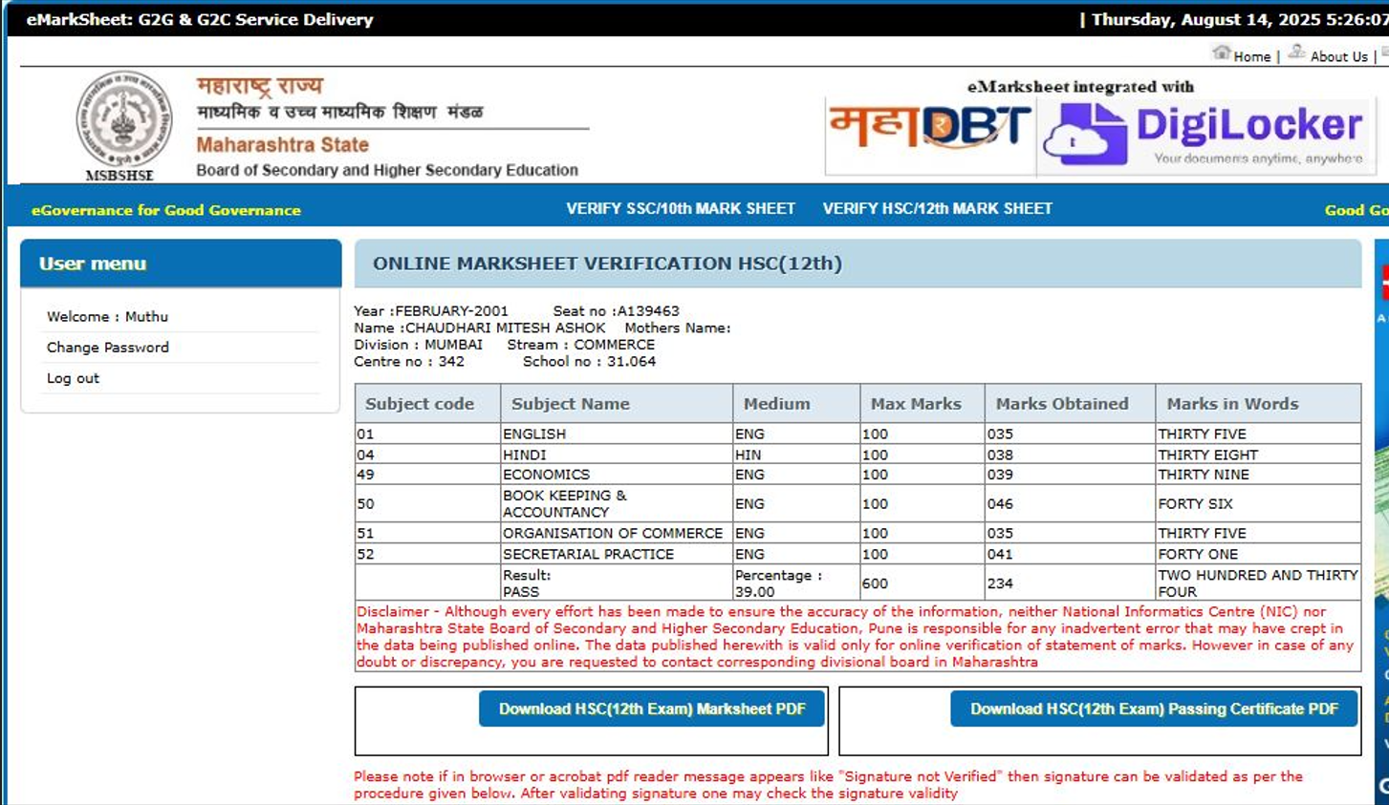This screenshot has height=805, width=1389.
Task: Click the Subject Name column header
Action: click(x=570, y=404)
